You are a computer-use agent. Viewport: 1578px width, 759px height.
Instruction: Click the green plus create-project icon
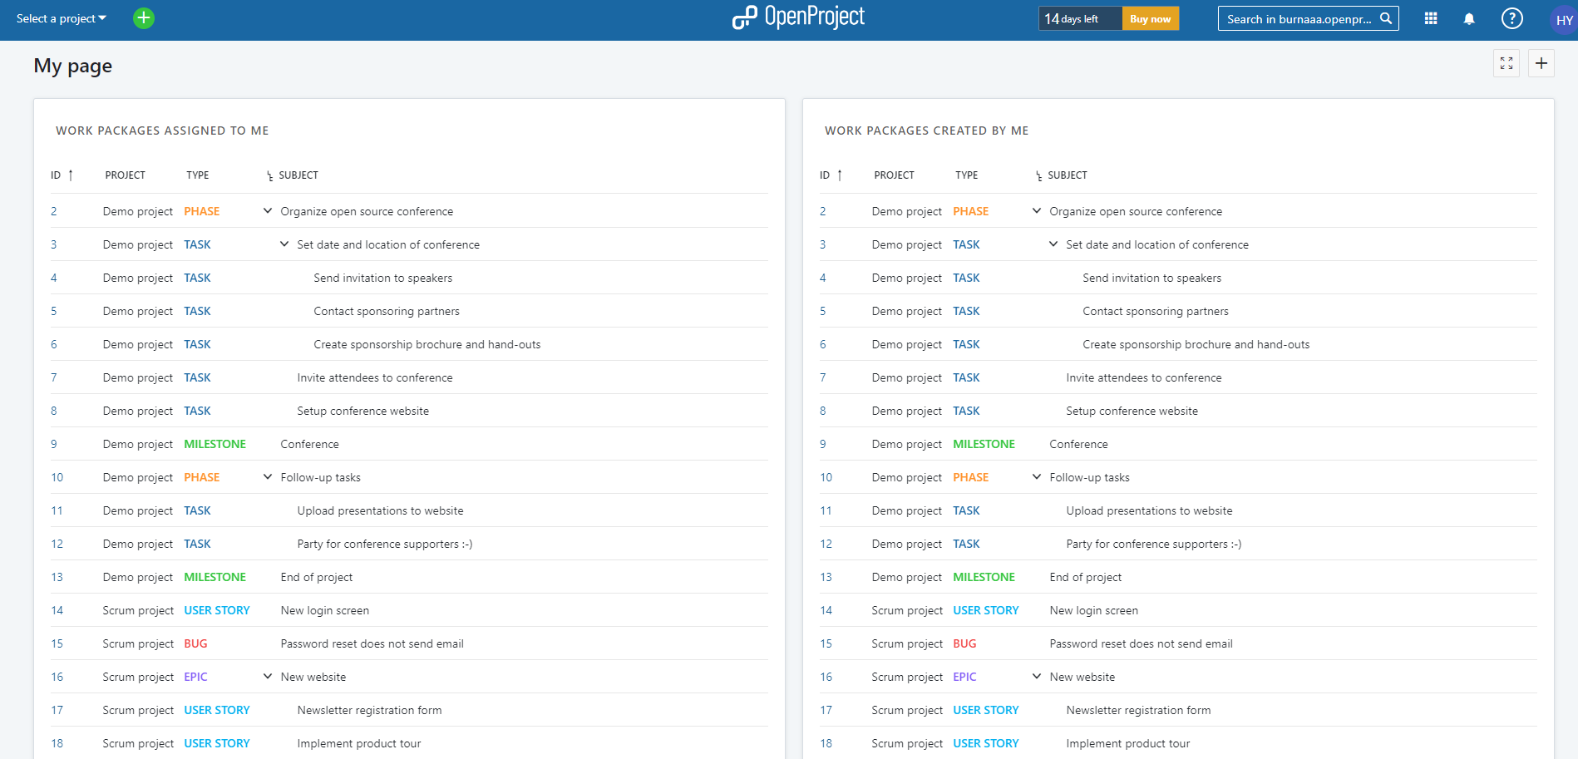pyautogui.click(x=144, y=18)
